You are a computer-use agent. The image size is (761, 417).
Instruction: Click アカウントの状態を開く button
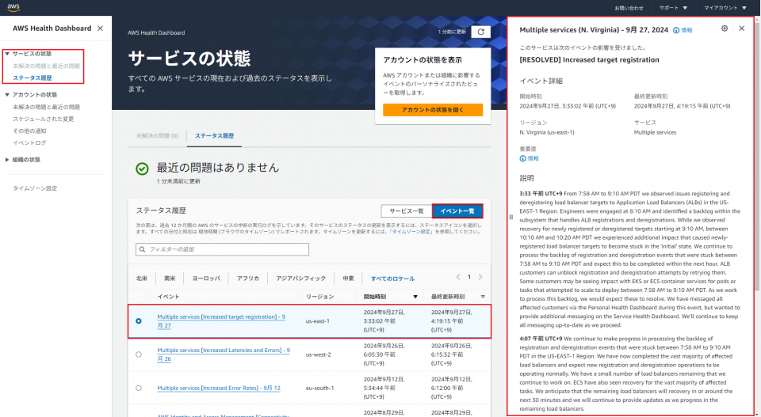tap(433, 110)
